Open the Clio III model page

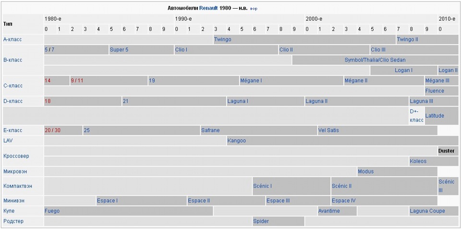pos(378,49)
